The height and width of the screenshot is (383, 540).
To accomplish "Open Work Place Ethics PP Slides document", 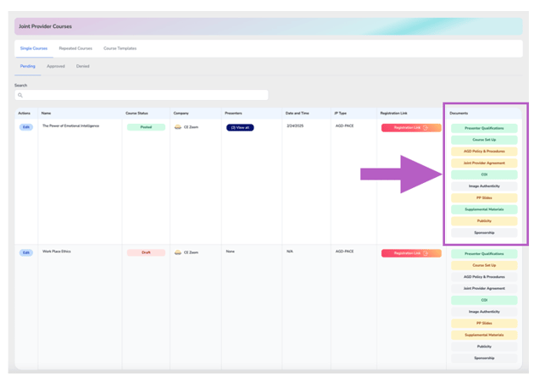I will tap(484, 324).
